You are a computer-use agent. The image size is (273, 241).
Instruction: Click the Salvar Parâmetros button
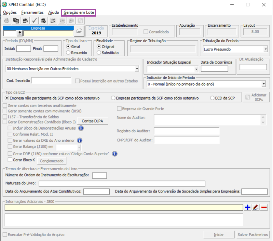tap(253, 235)
